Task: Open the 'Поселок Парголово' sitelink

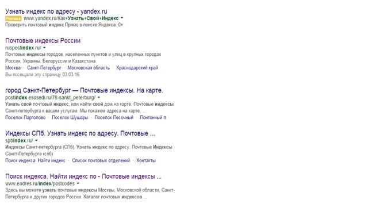Action: (x=25, y=117)
